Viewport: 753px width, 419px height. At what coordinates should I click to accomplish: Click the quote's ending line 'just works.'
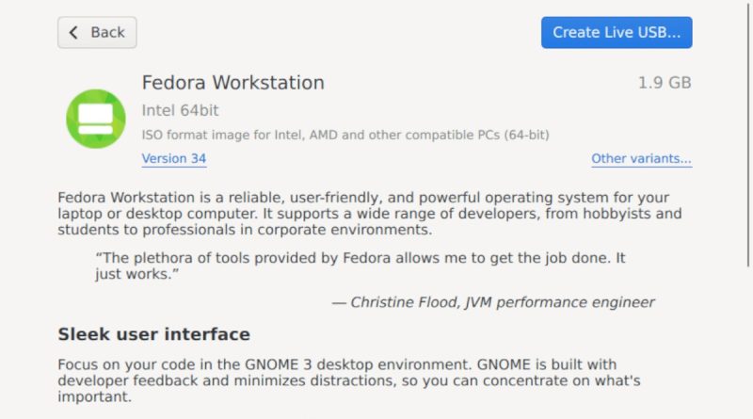pyautogui.click(x=136, y=274)
